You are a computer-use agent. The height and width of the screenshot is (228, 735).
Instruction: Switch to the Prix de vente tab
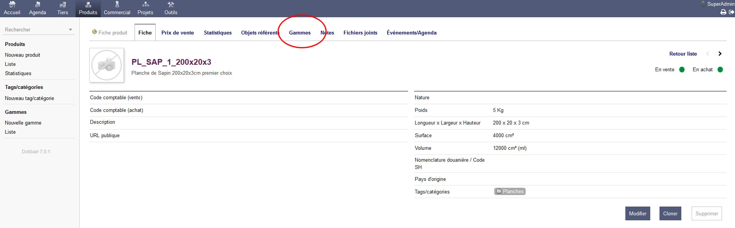pos(178,33)
